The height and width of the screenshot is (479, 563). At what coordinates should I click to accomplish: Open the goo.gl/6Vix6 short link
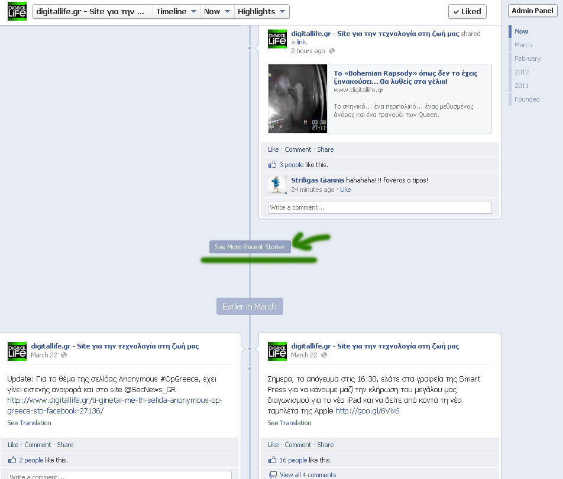click(367, 411)
